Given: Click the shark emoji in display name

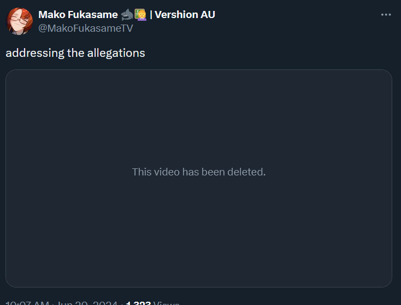Looking at the screenshot, I should [127, 15].
